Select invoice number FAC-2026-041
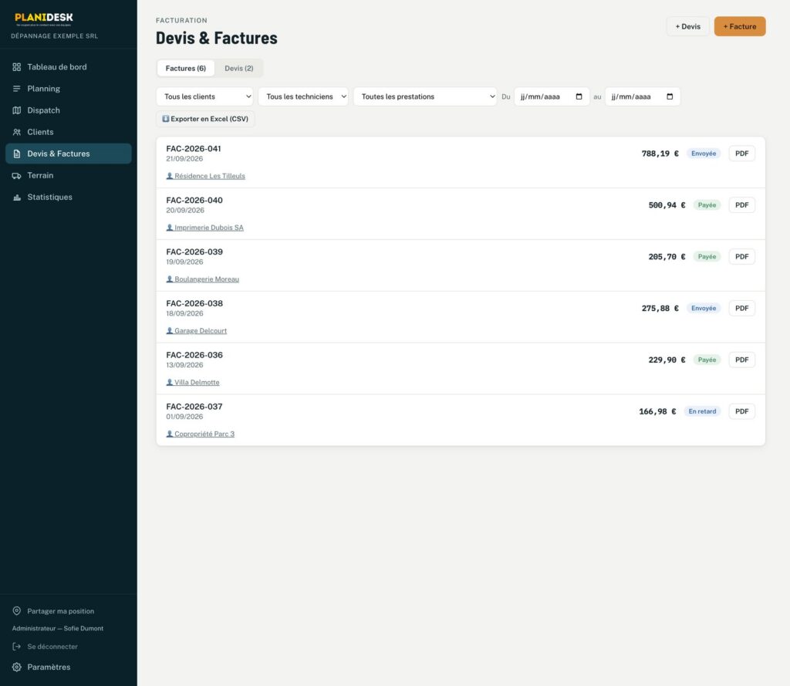 (194, 149)
